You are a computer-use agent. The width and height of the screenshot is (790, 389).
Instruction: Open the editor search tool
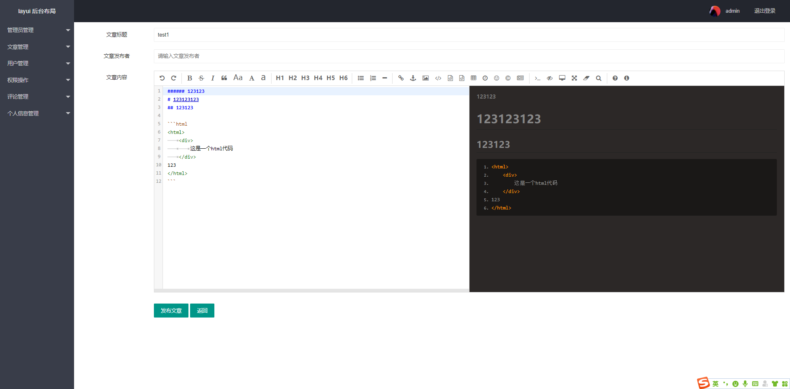click(599, 78)
